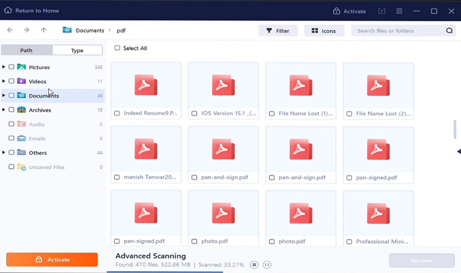
Task: Open the Filter options
Action: [x=278, y=30]
